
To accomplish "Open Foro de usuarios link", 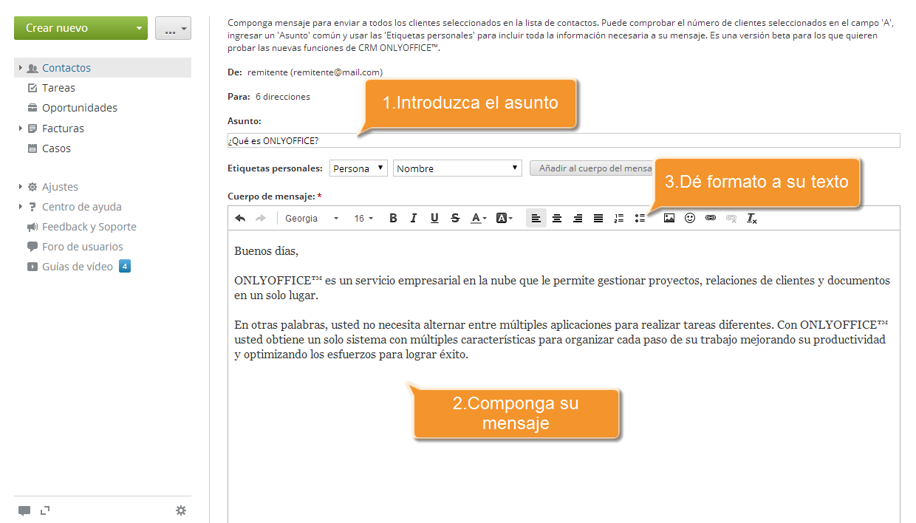I will pyautogui.click(x=83, y=247).
